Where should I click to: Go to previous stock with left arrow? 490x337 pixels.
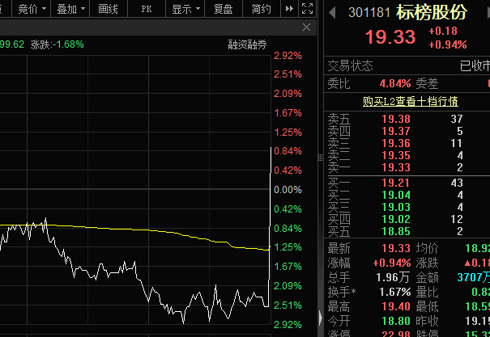point(333,12)
